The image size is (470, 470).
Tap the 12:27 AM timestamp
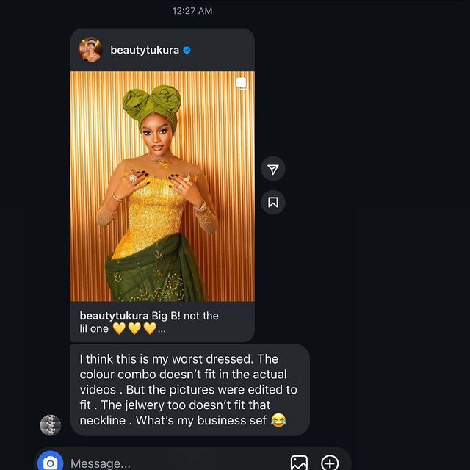(192, 11)
